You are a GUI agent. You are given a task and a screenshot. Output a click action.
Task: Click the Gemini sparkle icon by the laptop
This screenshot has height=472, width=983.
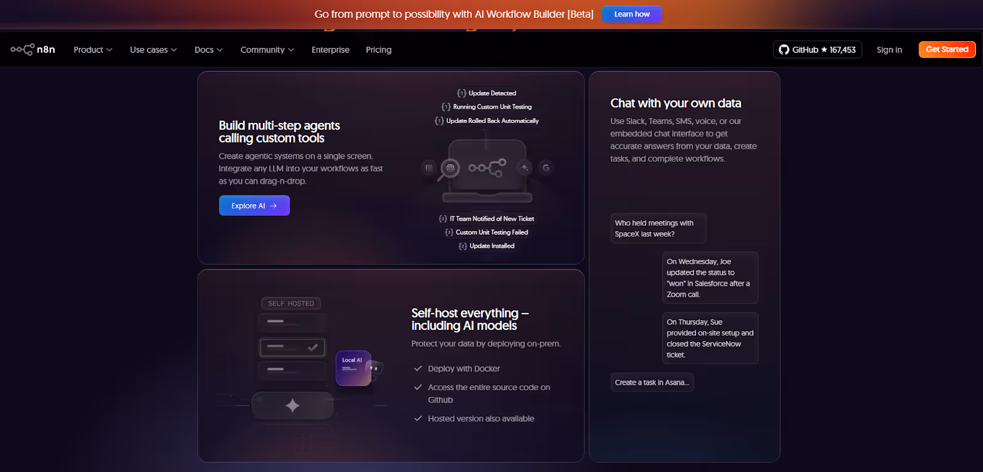[525, 167]
